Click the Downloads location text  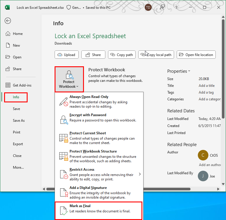63,43
